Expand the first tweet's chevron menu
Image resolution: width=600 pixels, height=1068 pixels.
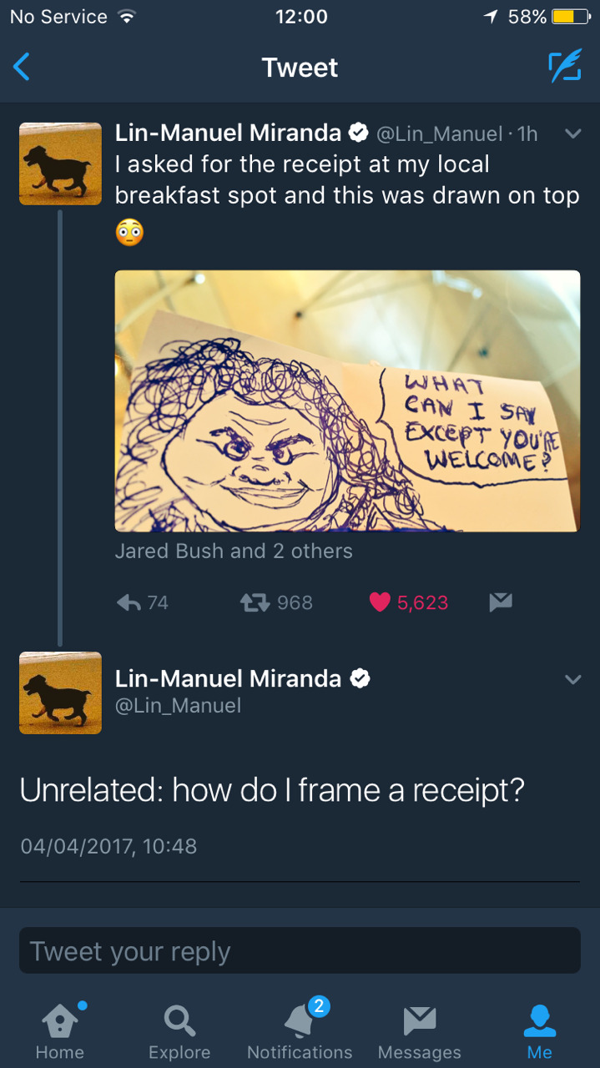[572, 133]
